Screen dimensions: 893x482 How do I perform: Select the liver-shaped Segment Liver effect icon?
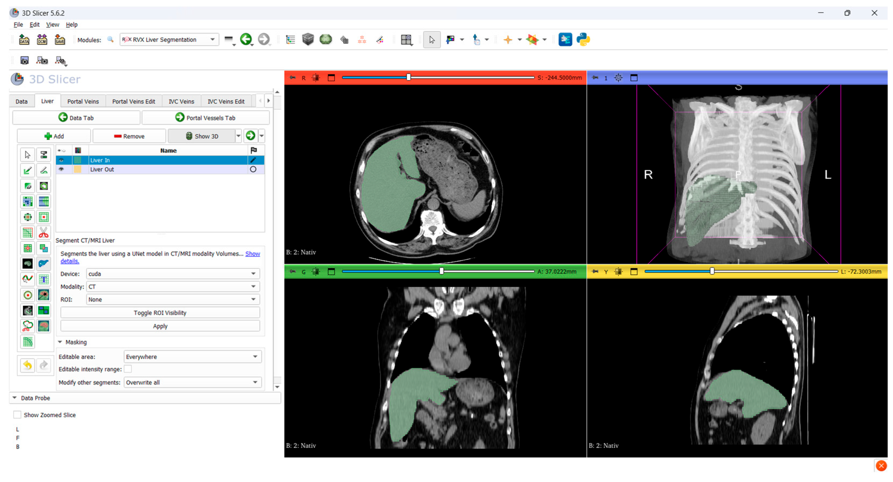click(44, 264)
